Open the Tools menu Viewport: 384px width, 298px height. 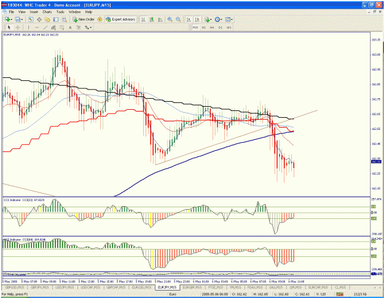pyautogui.click(x=60, y=12)
